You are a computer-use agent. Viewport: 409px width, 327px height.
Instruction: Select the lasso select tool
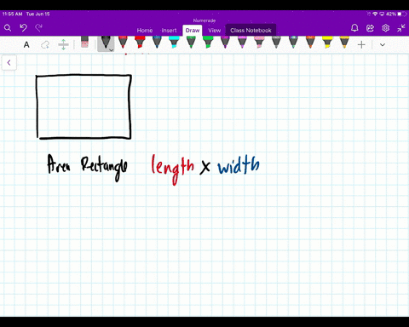click(x=45, y=44)
